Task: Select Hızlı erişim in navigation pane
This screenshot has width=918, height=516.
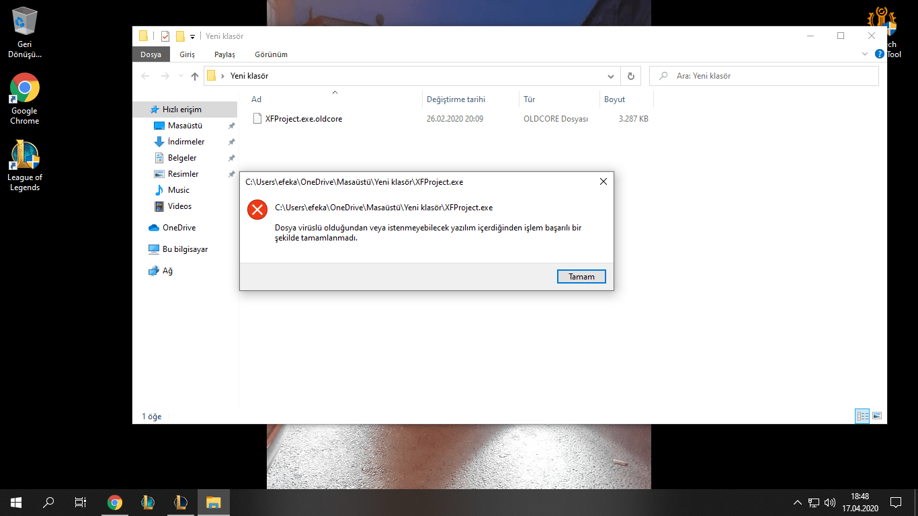Action: (x=185, y=110)
